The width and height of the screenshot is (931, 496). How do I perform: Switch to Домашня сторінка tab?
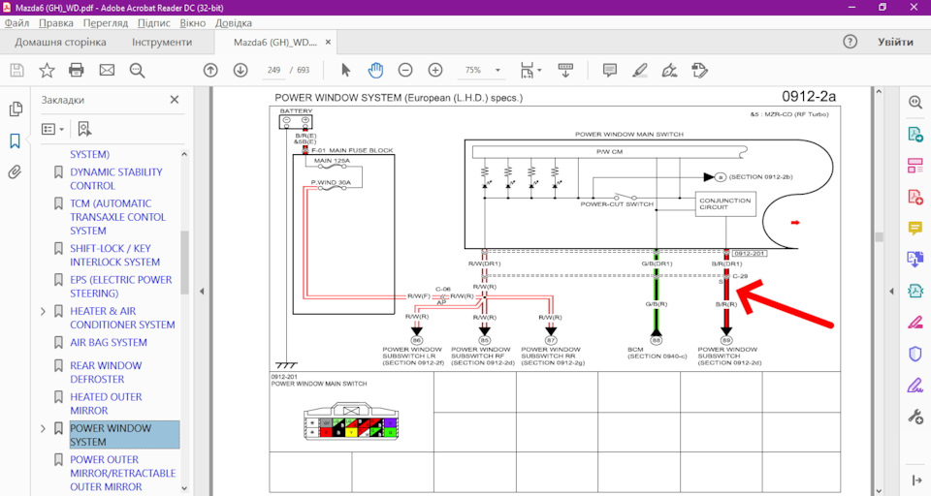click(x=60, y=42)
